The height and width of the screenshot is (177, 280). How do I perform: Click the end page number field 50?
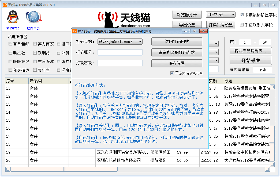pyautogui.click(x=265, y=42)
